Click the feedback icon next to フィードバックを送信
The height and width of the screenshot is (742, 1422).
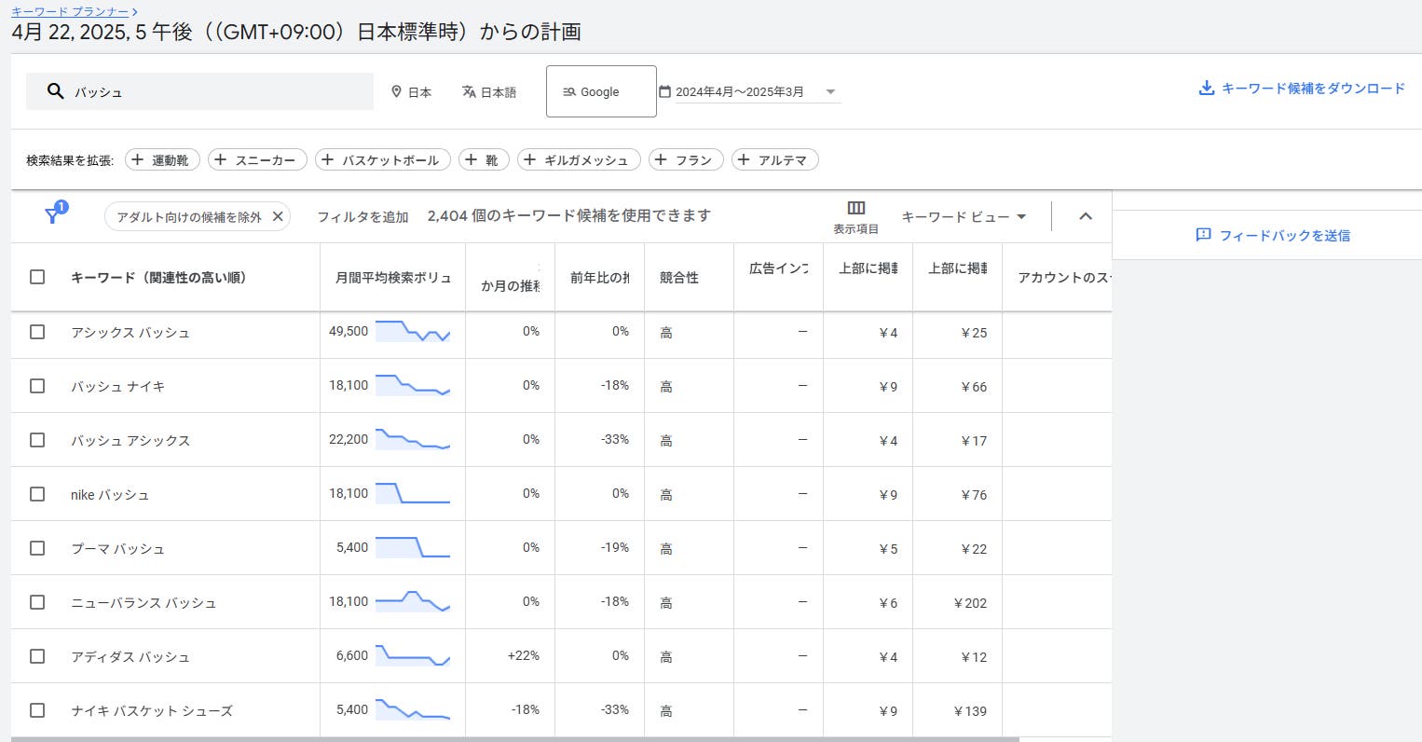[1203, 235]
